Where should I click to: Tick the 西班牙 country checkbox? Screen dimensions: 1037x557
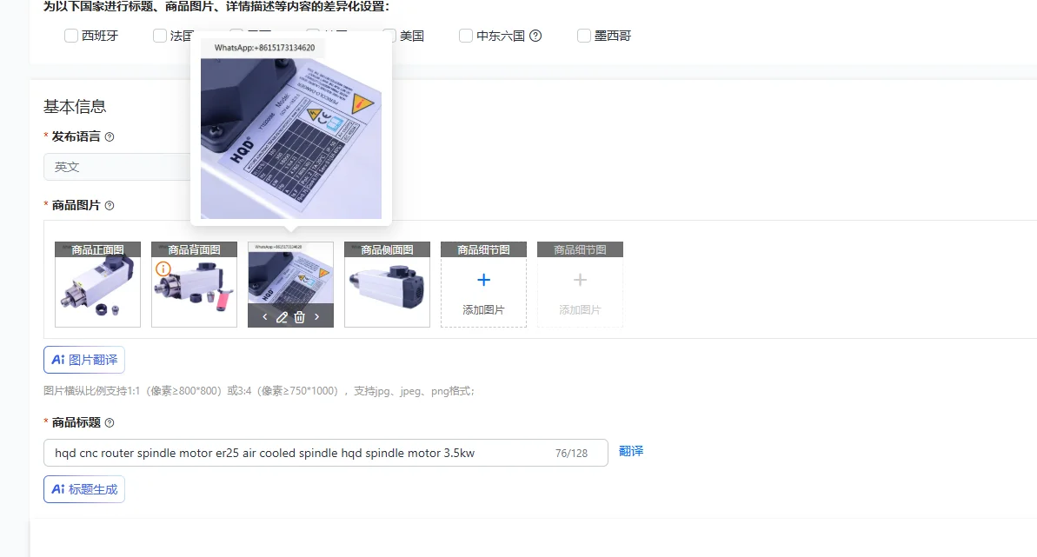tap(71, 36)
